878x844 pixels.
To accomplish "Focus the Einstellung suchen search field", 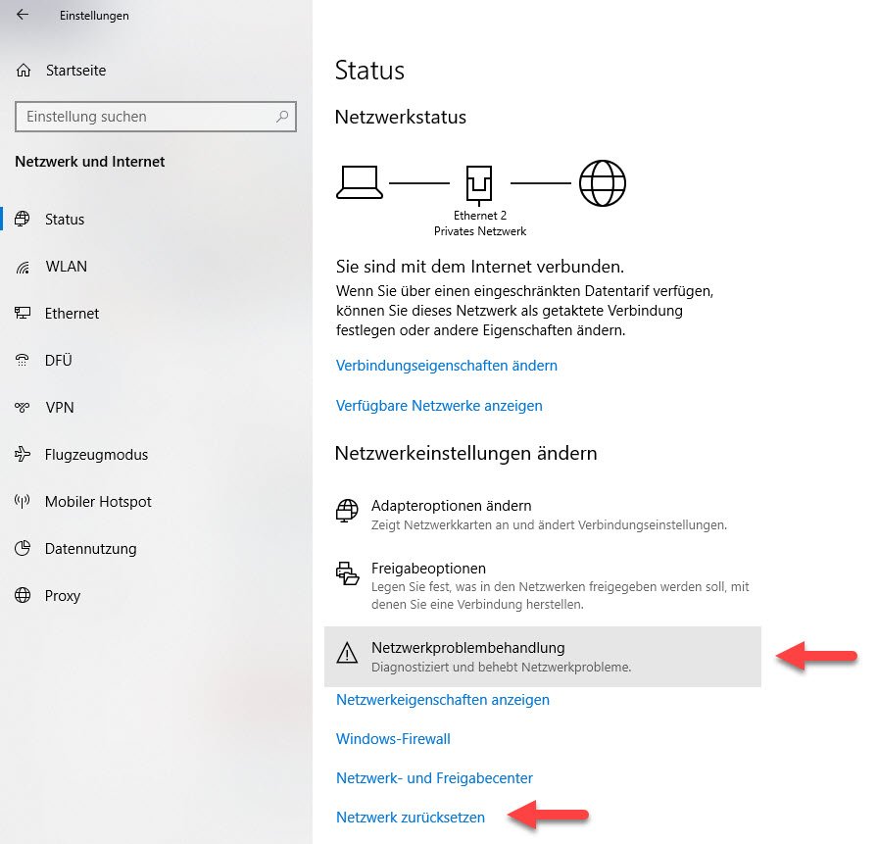I will [x=156, y=117].
